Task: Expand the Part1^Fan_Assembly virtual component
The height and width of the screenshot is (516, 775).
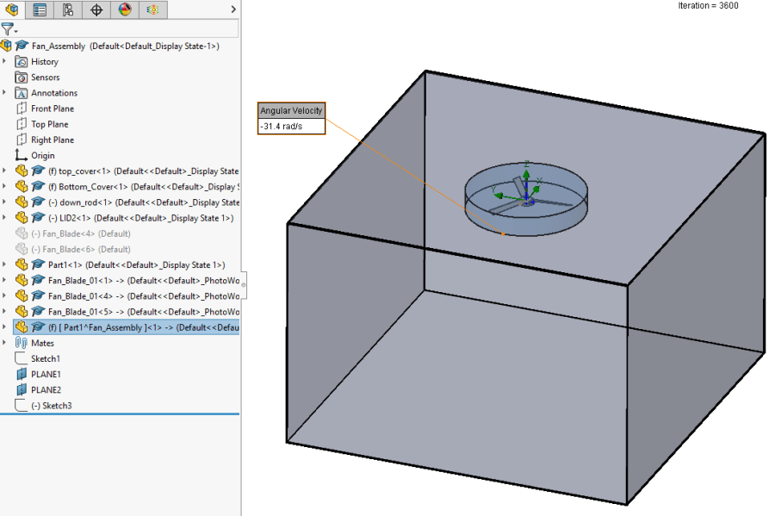Action: [4, 326]
